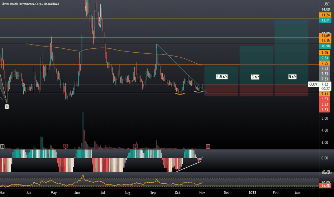Click the orange 13.24 price label
The height and width of the screenshot is (197, 334).
click(325, 15)
